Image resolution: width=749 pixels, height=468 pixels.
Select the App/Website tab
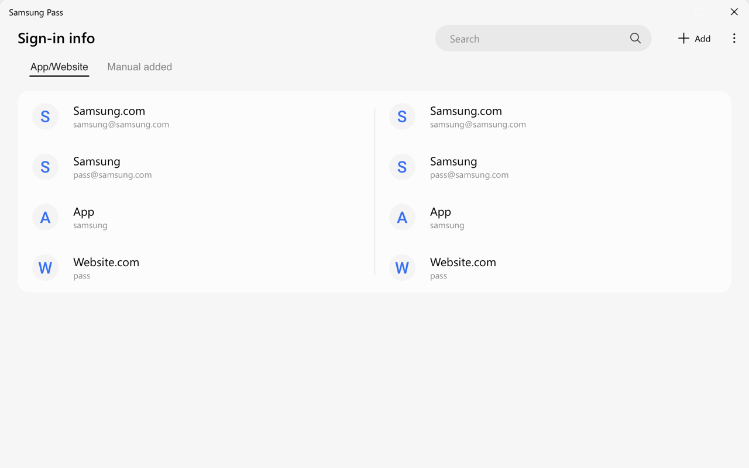point(59,67)
